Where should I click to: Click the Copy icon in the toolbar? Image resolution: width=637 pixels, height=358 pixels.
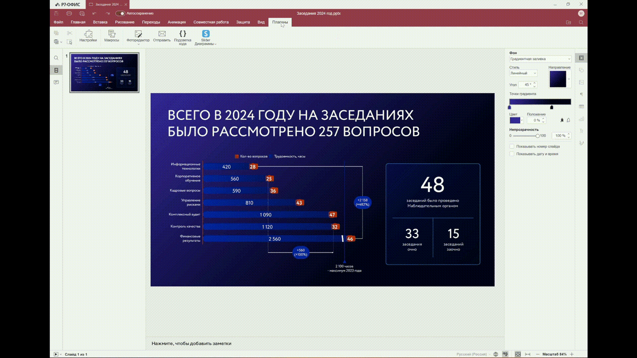(x=56, y=33)
